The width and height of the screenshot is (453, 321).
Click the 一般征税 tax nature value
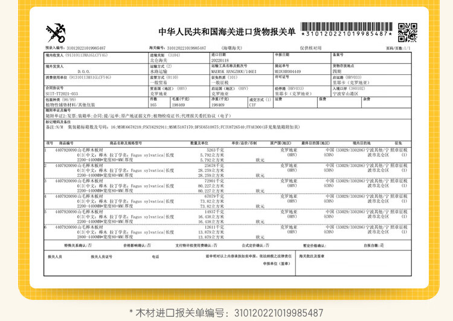click(220, 83)
